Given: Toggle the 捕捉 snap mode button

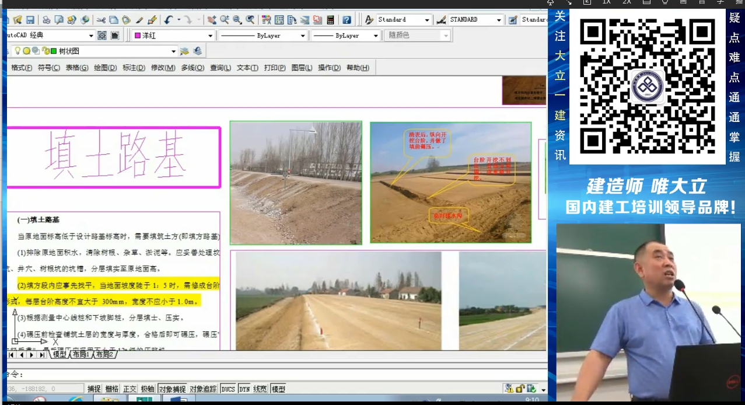Looking at the screenshot, I should point(94,389).
